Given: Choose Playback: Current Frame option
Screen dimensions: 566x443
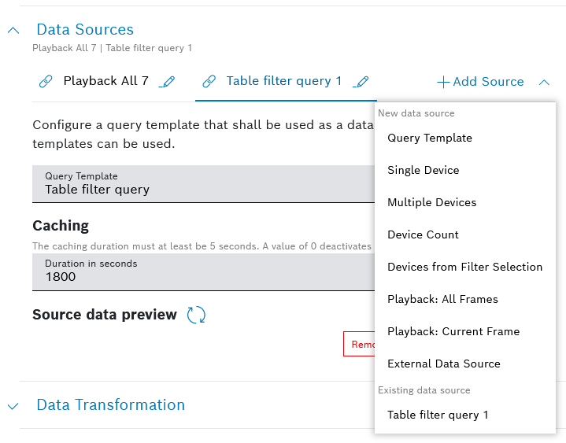Looking at the screenshot, I should [x=453, y=331].
